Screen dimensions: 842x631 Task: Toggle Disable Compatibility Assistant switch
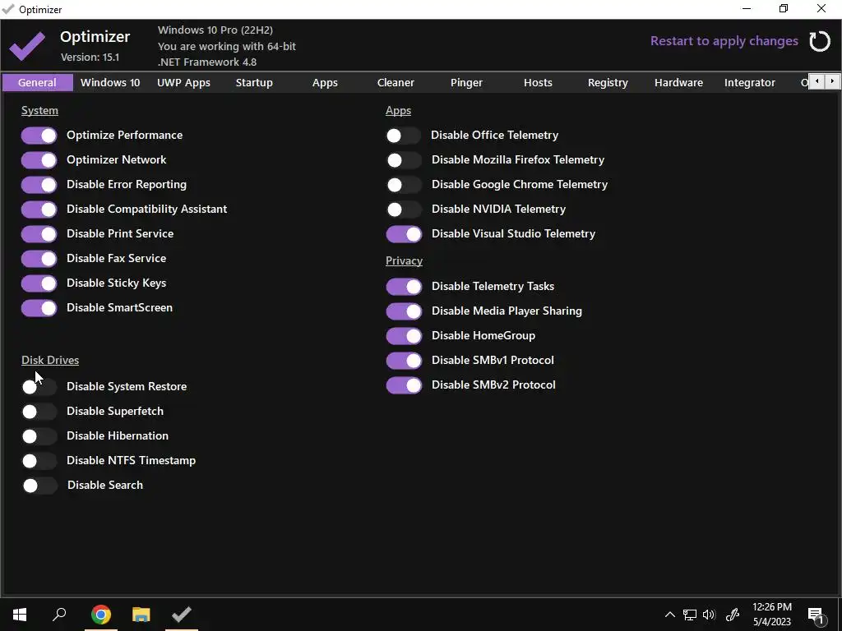coord(39,210)
